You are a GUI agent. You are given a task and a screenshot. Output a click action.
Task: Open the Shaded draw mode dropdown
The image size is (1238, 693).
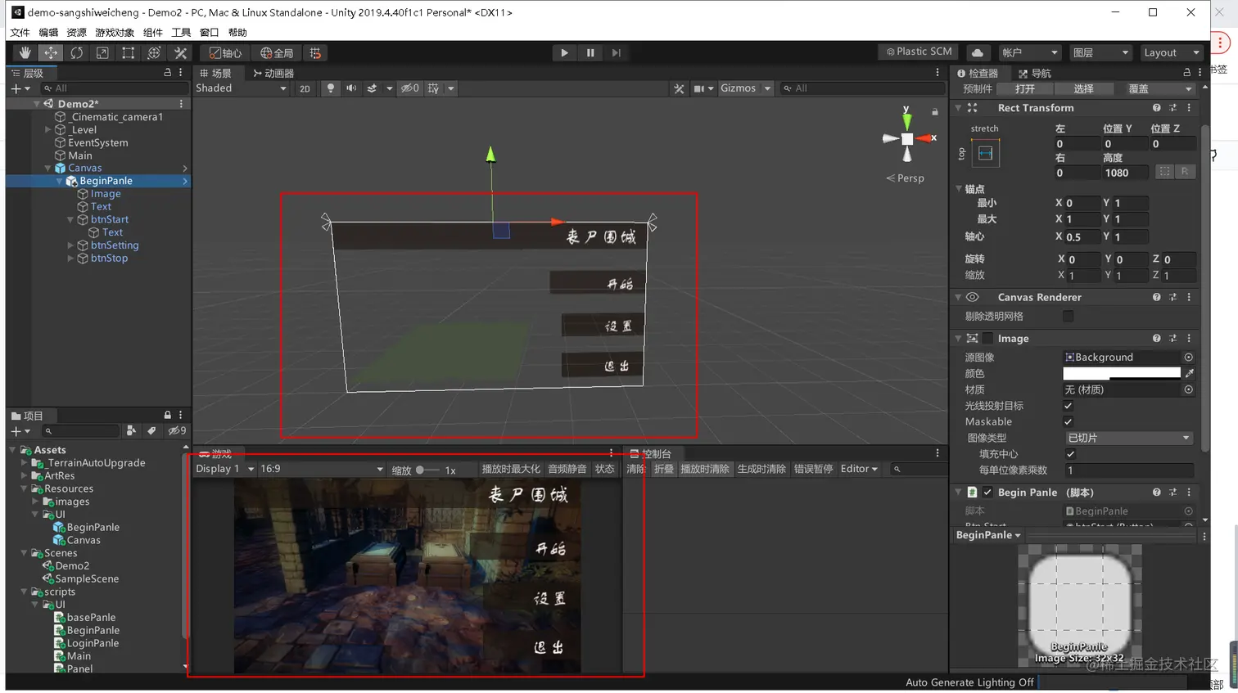[241, 88]
